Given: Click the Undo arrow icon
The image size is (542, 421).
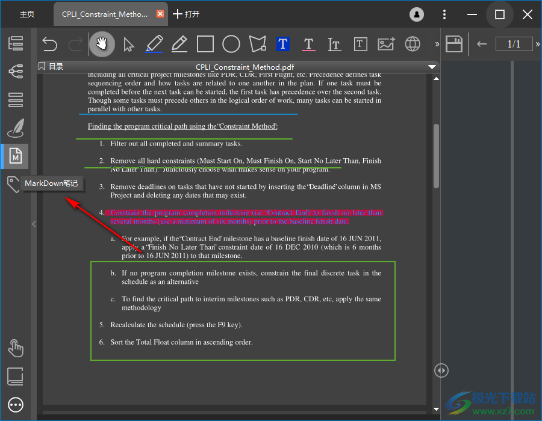Looking at the screenshot, I should point(49,44).
